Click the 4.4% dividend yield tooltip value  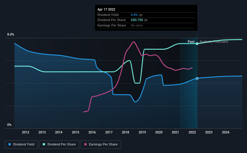134,15
